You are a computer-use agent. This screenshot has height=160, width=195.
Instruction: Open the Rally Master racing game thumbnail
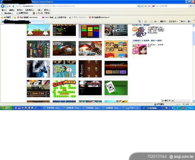coord(64,48)
